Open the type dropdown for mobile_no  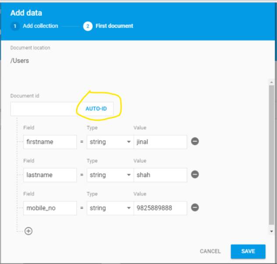(110, 208)
